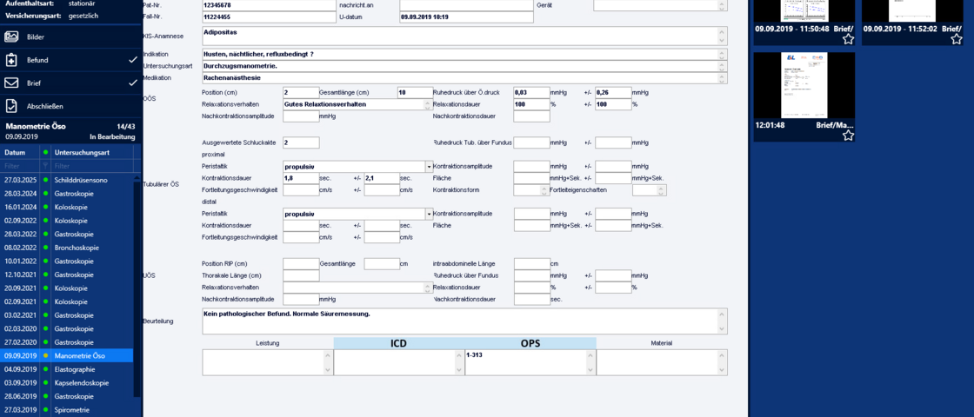The width and height of the screenshot is (974, 417).
Task: Open the 12:01:48 Brief/Ma document thumbnail
Action: coord(804,86)
